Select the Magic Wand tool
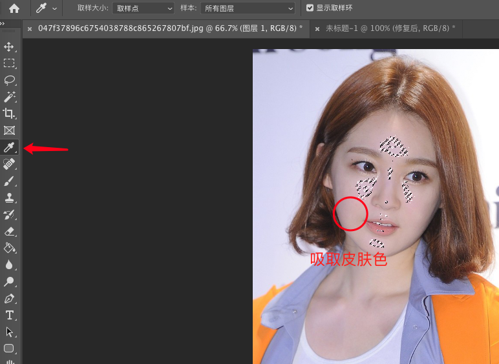 click(9, 97)
